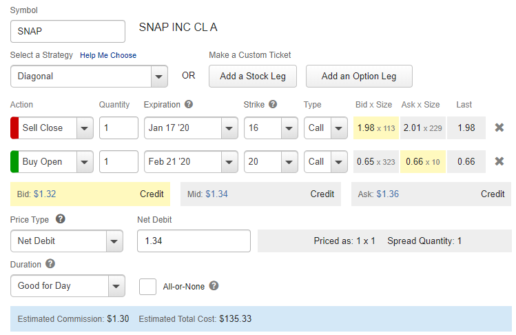Open the All-or-None help icon

(x=214, y=285)
